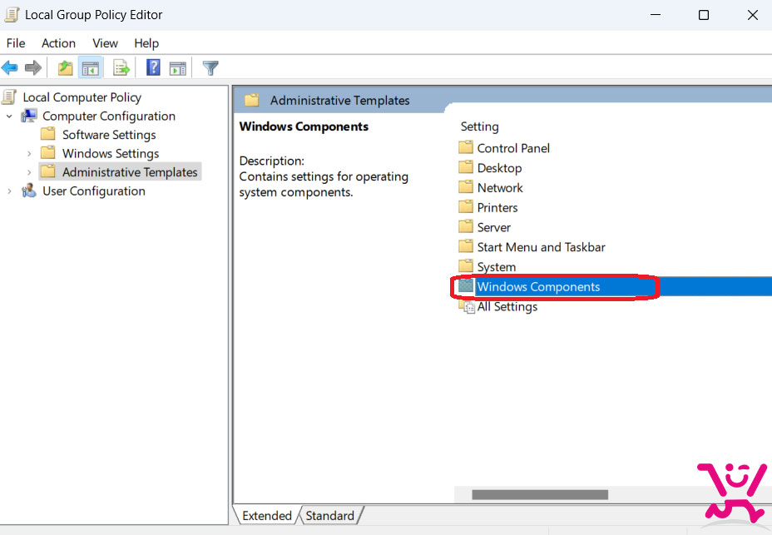Click the Local Group Policy Editor title icon
The height and width of the screenshot is (535, 772).
point(12,15)
